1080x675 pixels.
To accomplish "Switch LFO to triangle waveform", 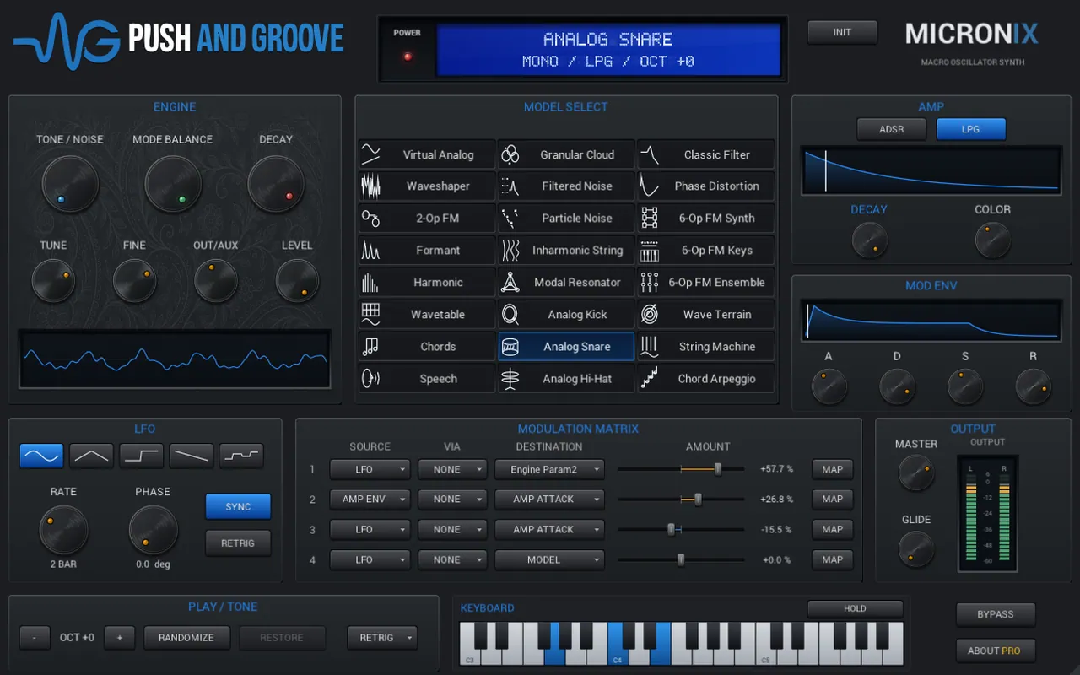I will (91, 456).
